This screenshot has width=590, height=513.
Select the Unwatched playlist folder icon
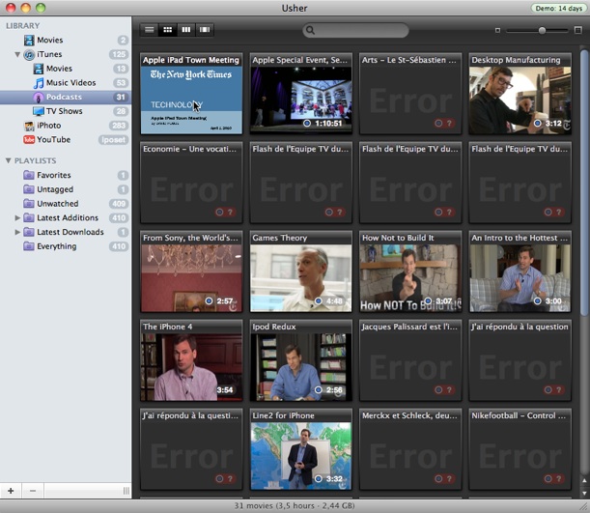tap(29, 204)
